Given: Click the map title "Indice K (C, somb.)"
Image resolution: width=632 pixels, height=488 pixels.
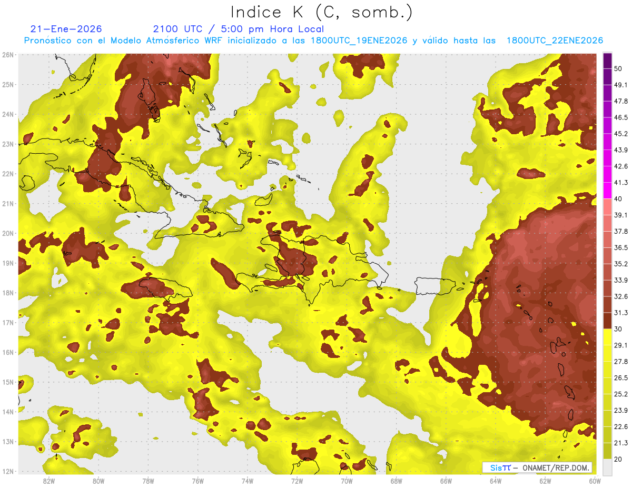Looking at the screenshot, I should click(322, 12).
